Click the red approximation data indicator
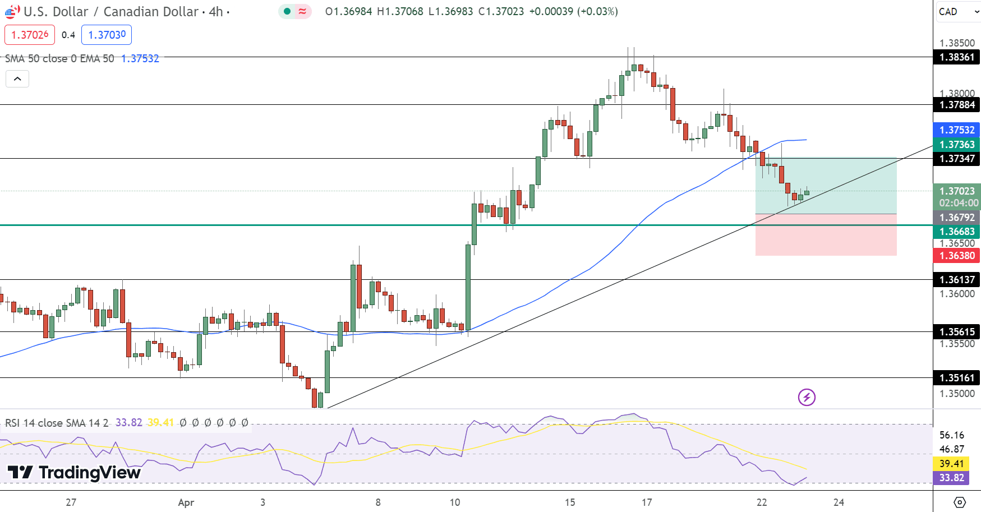Screen dimensions: 981x512 click(x=302, y=11)
